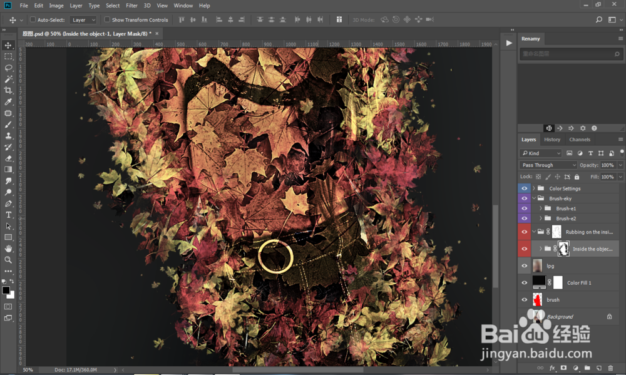
Task: Close the document tab
Action: (157, 34)
